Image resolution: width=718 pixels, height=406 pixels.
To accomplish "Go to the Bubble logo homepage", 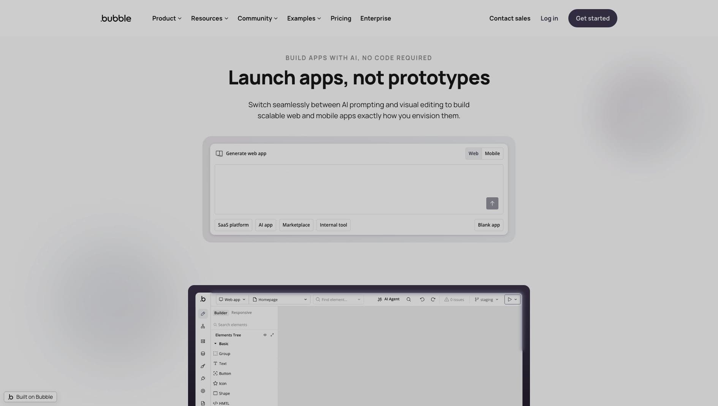I will click(116, 18).
